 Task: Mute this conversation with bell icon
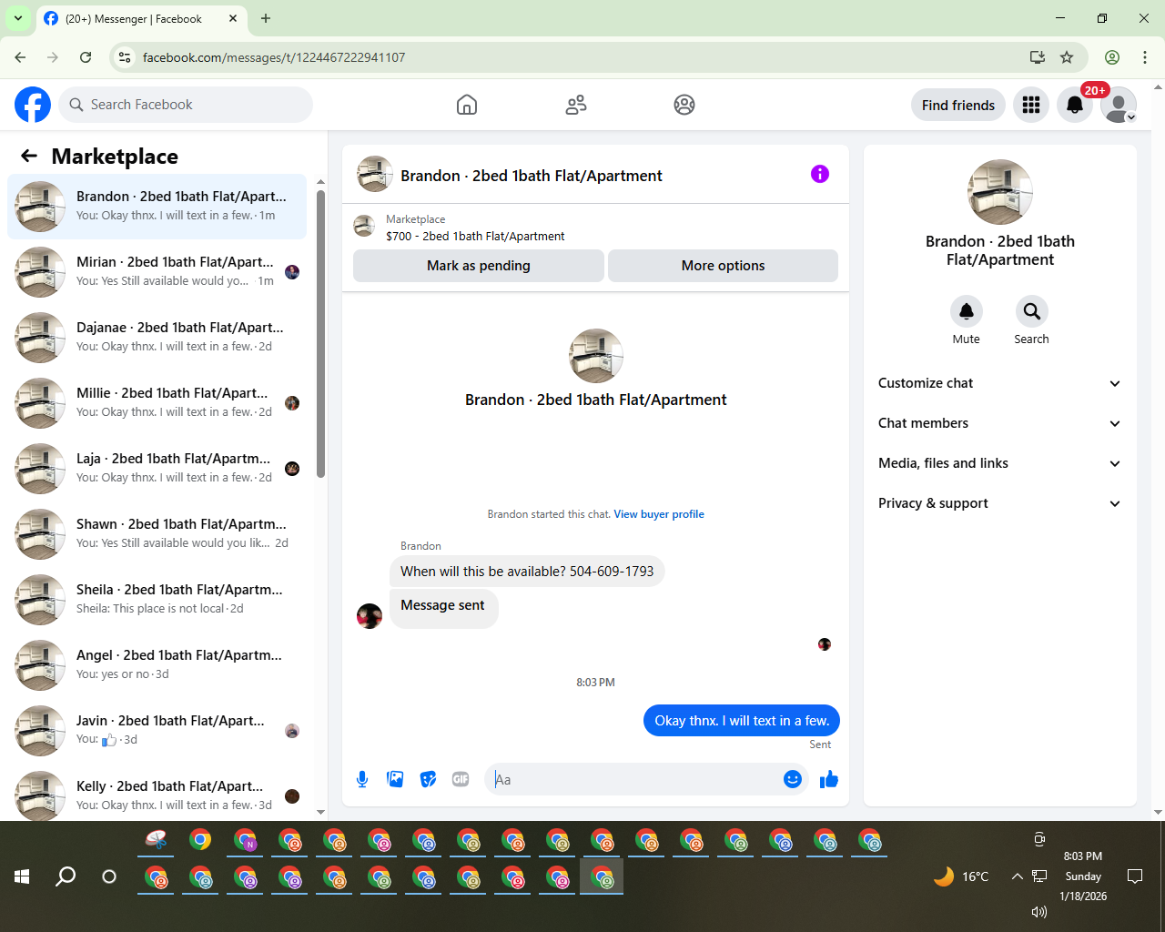967,311
